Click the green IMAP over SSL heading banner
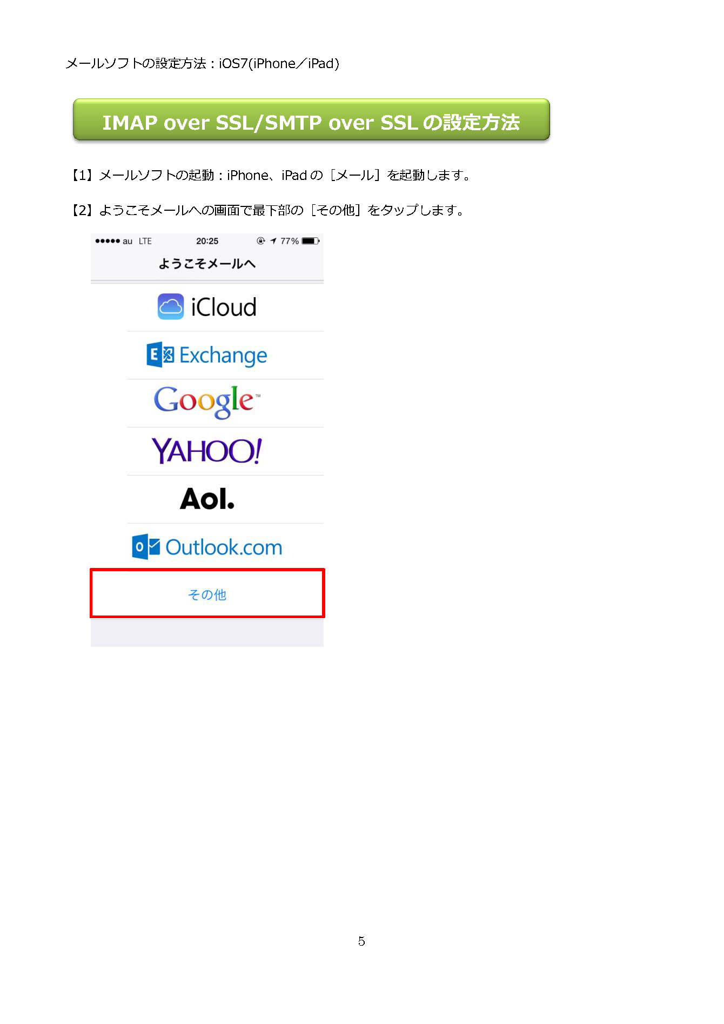This screenshot has width=724, height=1024. [311, 119]
